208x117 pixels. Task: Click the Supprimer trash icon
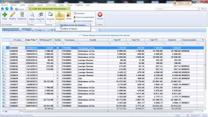22,15
